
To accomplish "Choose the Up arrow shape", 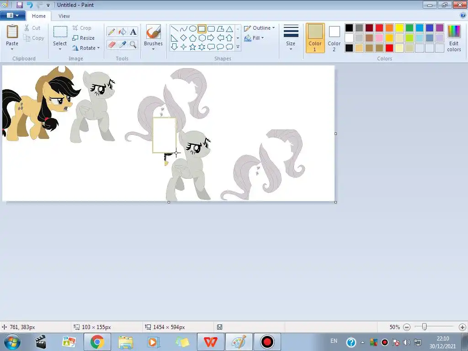I will click(229, 38).
